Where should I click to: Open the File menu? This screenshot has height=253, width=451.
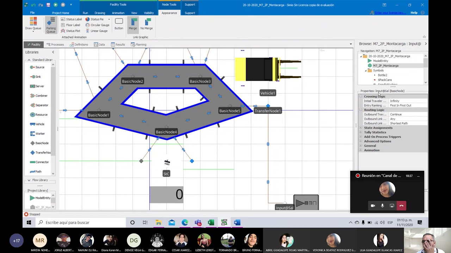[32, 13]
